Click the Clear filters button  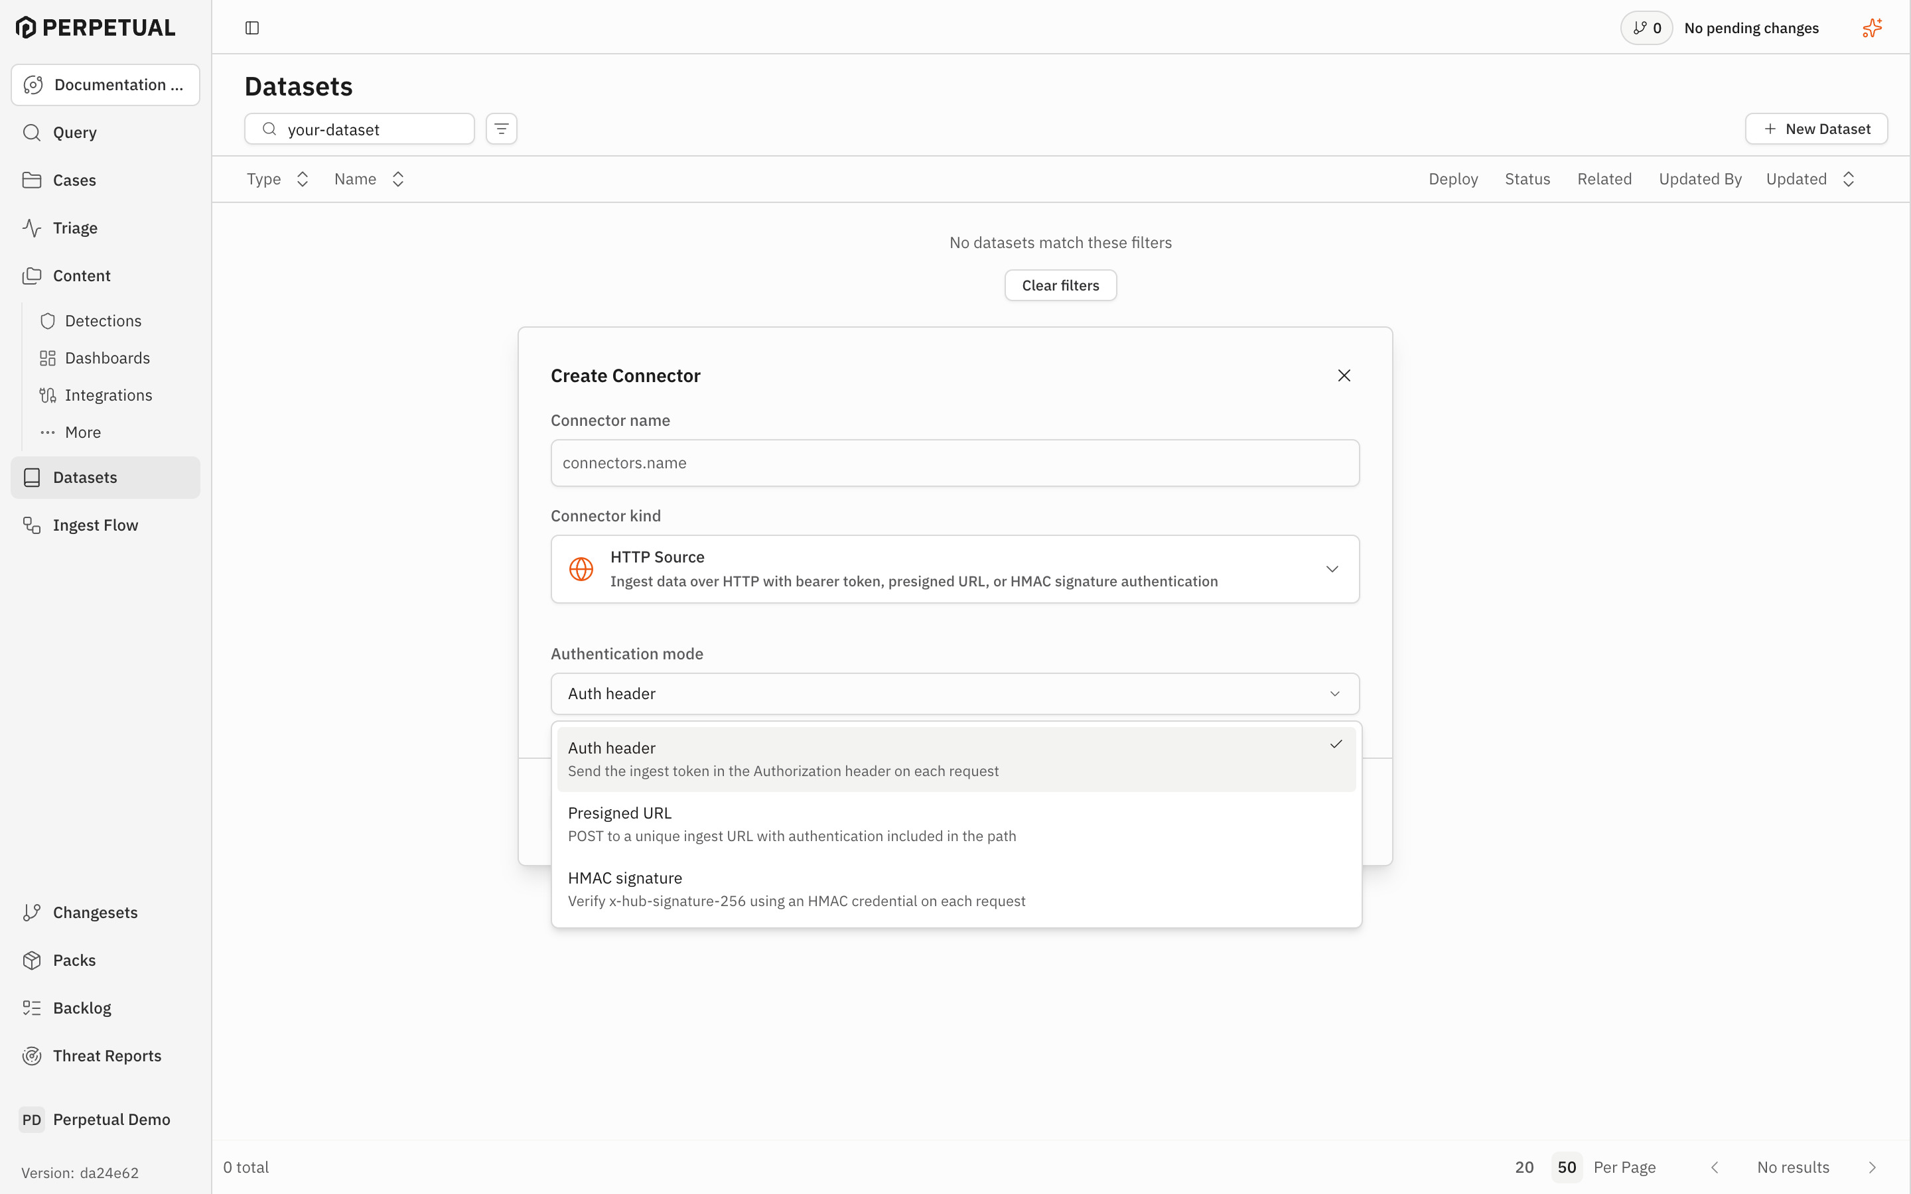[x=1060, y=285]
